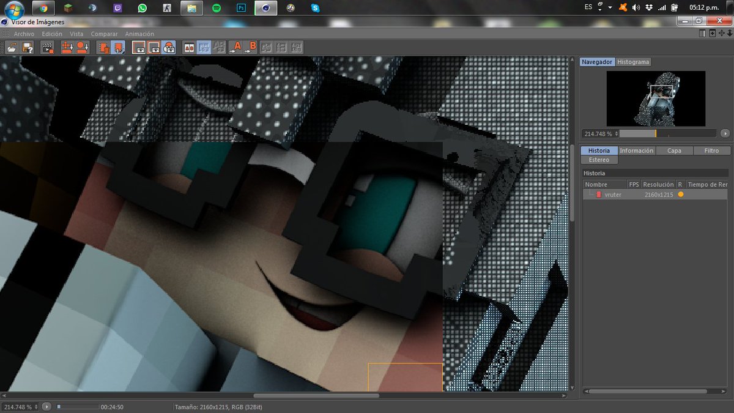Screen dimensions: 734x413
Task: Select the Filtro tab
Action: tap(711, 151)
